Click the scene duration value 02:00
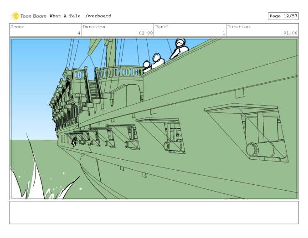The image size is (308, 238). [145, 33]
